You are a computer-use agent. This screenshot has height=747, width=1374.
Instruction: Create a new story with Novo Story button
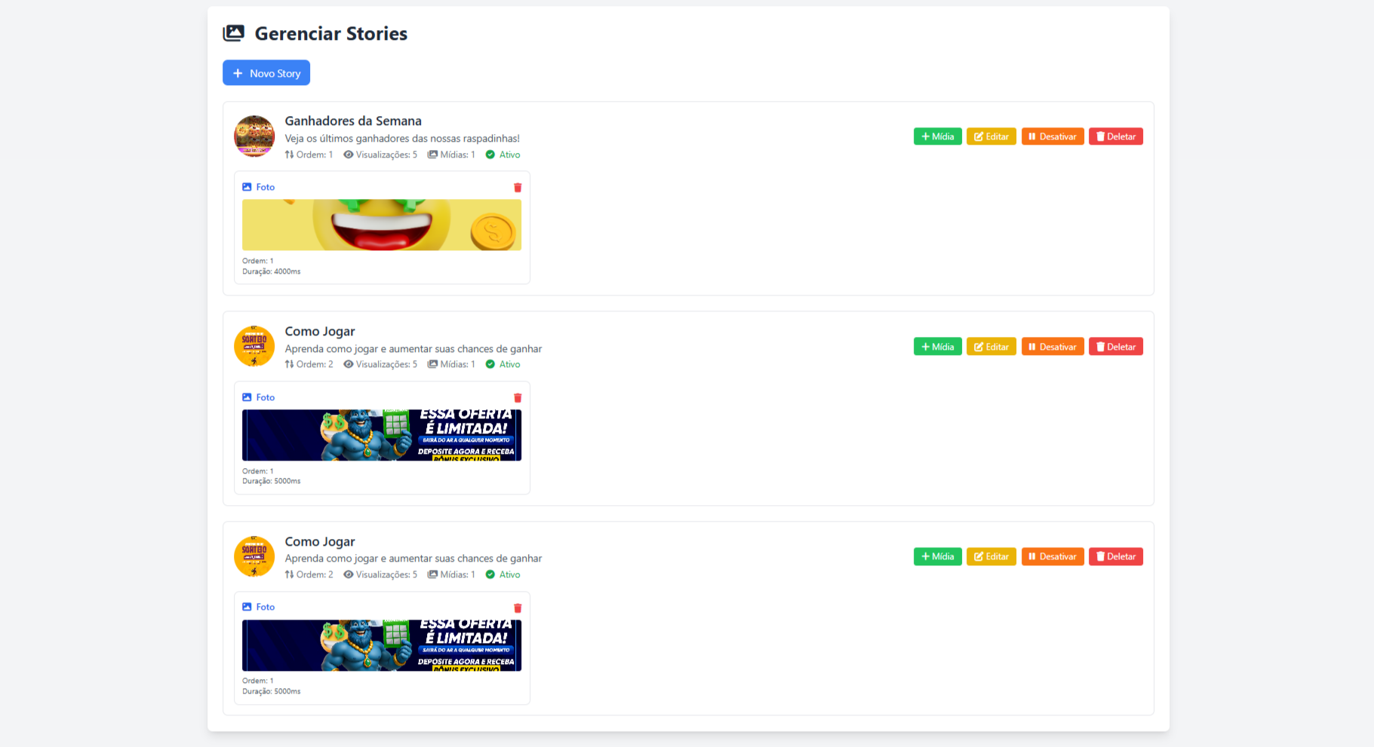tap(266, 73)
